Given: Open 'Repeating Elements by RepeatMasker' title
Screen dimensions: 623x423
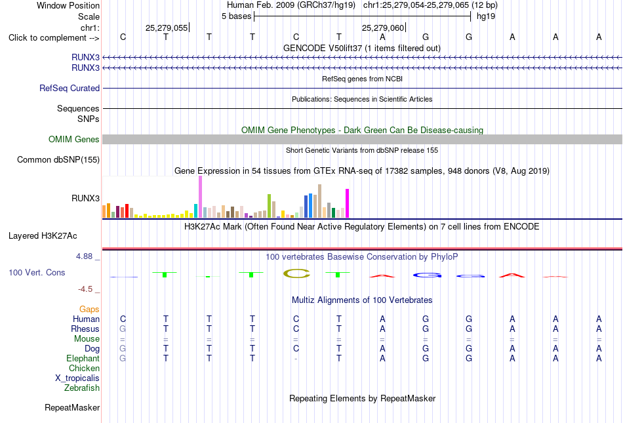Looking at the screenshot, I should point(363,398).
